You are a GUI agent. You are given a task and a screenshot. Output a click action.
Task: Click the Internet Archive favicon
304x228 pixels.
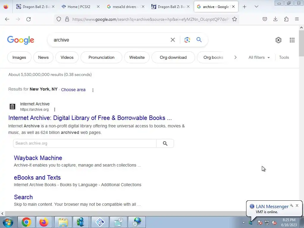tap(12, 107)
